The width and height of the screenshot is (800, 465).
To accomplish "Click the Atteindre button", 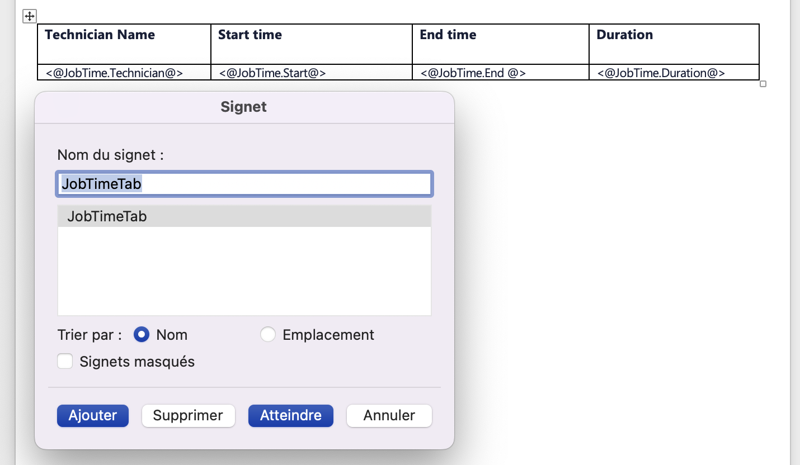I will [291, 416].
